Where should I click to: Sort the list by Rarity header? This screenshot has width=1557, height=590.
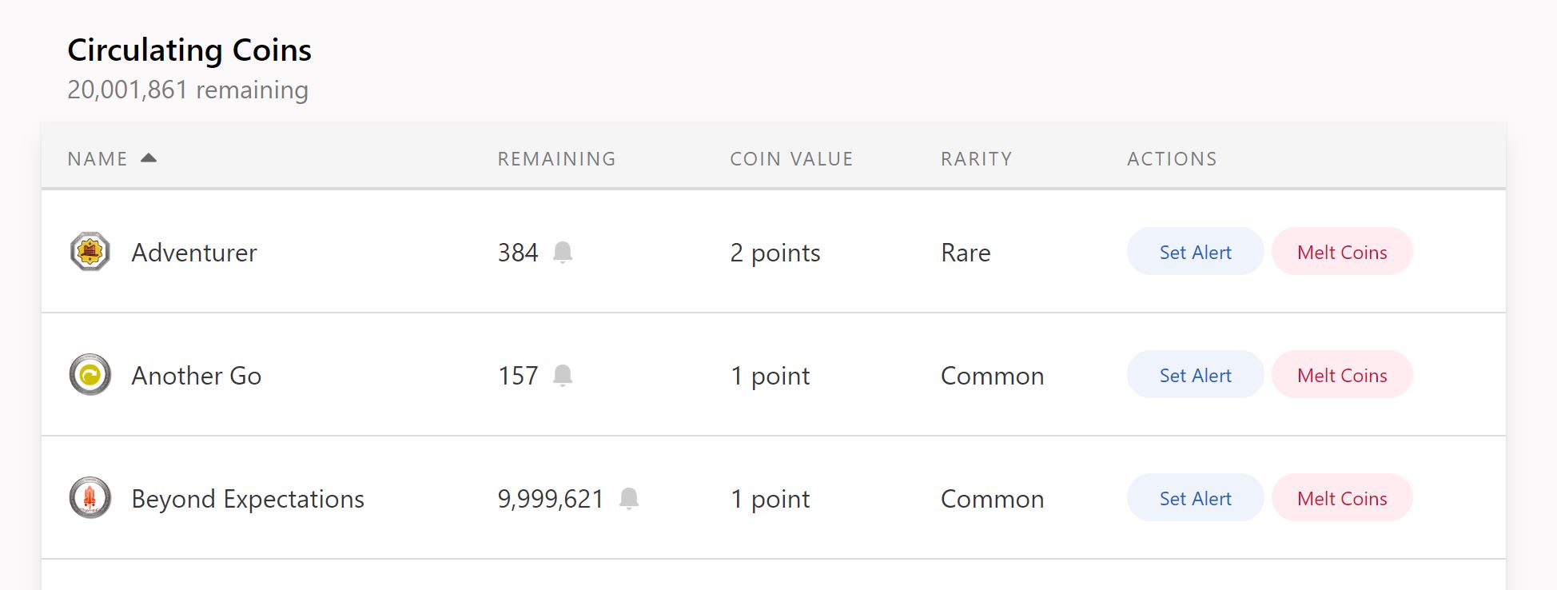(x=976, y=159)
